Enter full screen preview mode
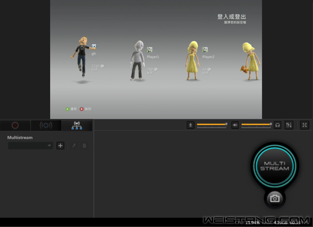This screenshot has height=227, width=313. pos(305,125)
